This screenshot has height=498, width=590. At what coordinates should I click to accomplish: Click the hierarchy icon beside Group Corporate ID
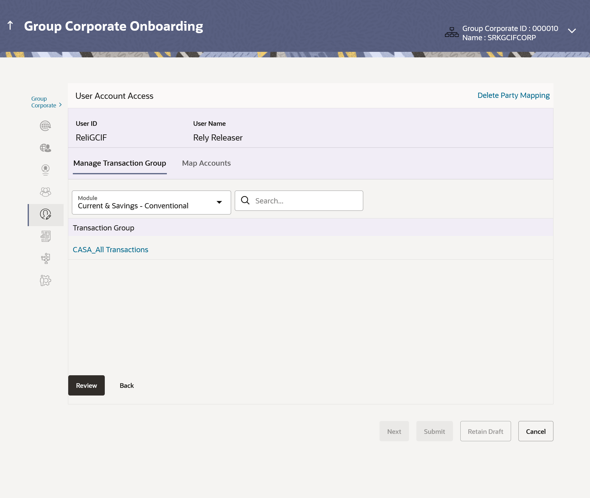(451, 32)
